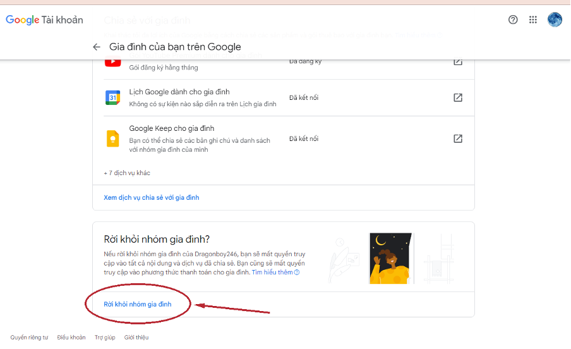This screenshot has height=349, width=571.
Task: Click "Rời khỏi nhóm gia đình" link
Action: [137, 304]
